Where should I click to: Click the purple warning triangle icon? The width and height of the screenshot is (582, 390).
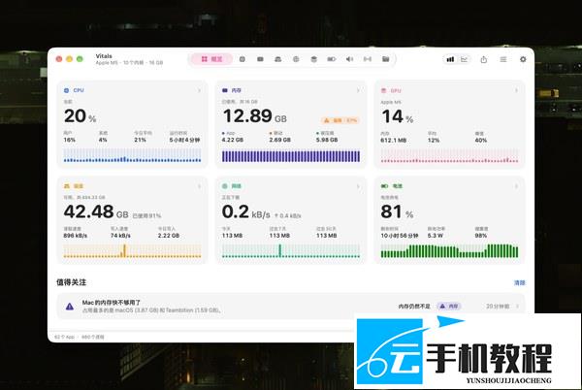point(70,307)
